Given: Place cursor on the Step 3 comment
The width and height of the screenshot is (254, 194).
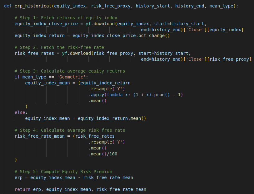Looking at the screenshot, I should (70, 71).
